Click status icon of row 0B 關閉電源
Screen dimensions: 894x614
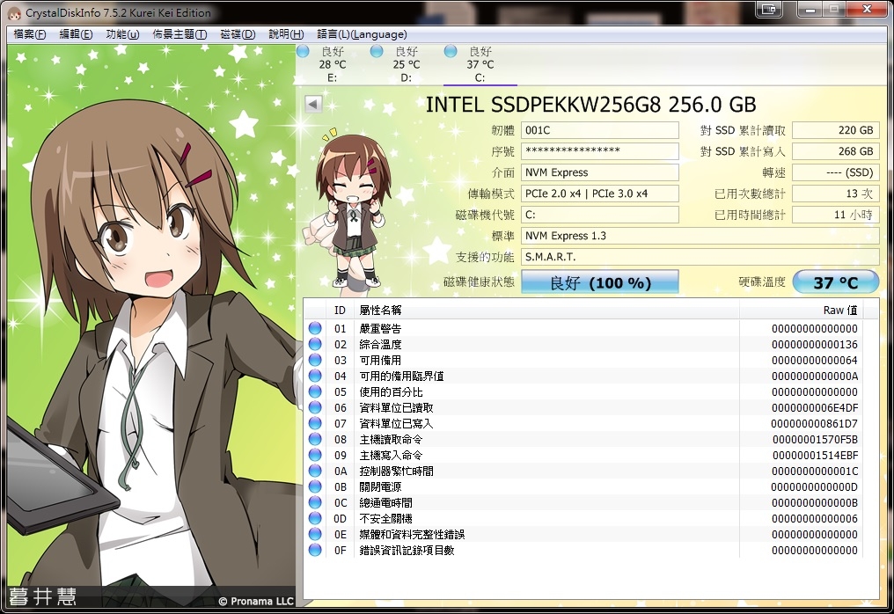point(315,486)
